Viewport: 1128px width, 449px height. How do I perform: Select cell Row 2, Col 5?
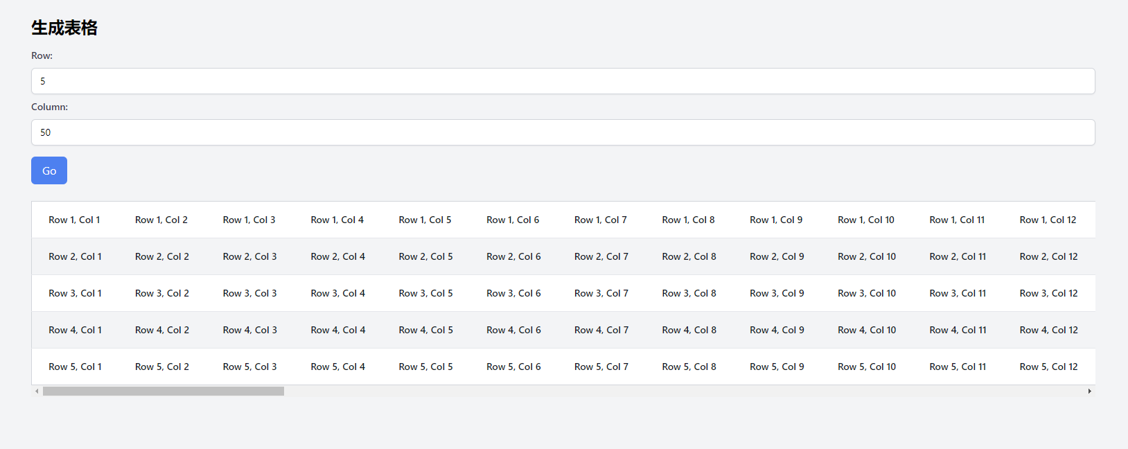click(x=425, y=256)
